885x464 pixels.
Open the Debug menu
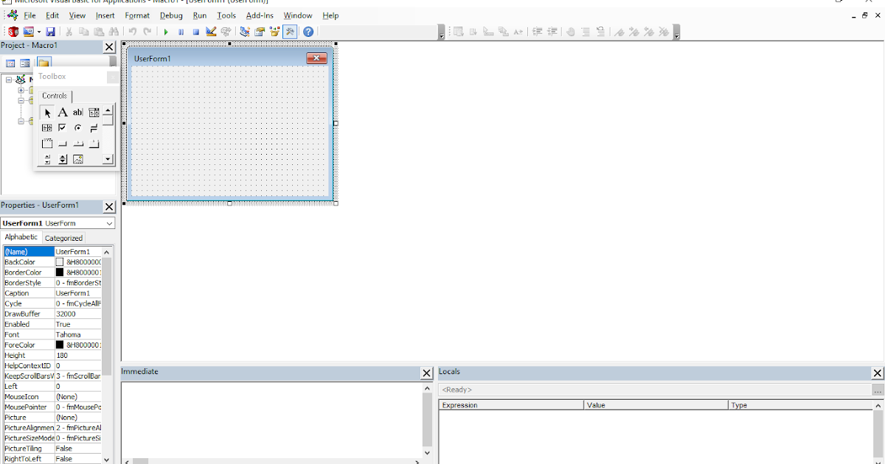tap(170, 15)
